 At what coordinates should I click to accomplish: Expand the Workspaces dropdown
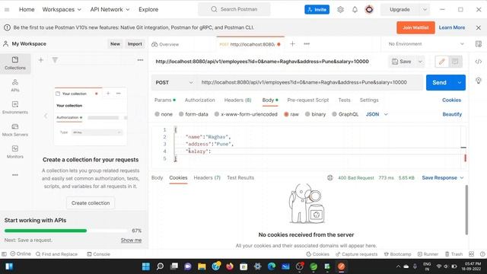(x=62, y=10)
